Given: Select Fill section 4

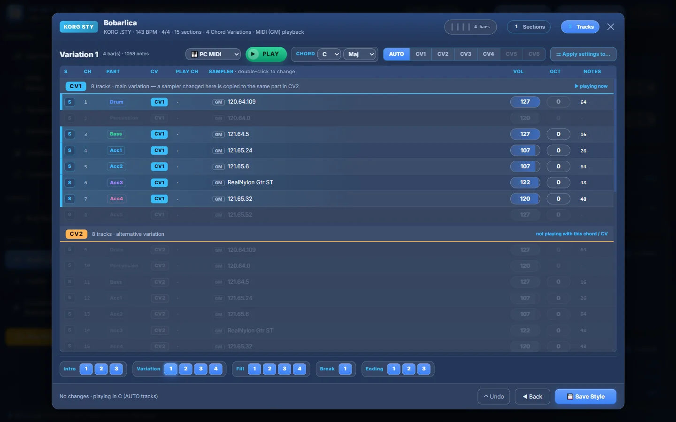Looking at the screenshot, I should tap(300, 369).
